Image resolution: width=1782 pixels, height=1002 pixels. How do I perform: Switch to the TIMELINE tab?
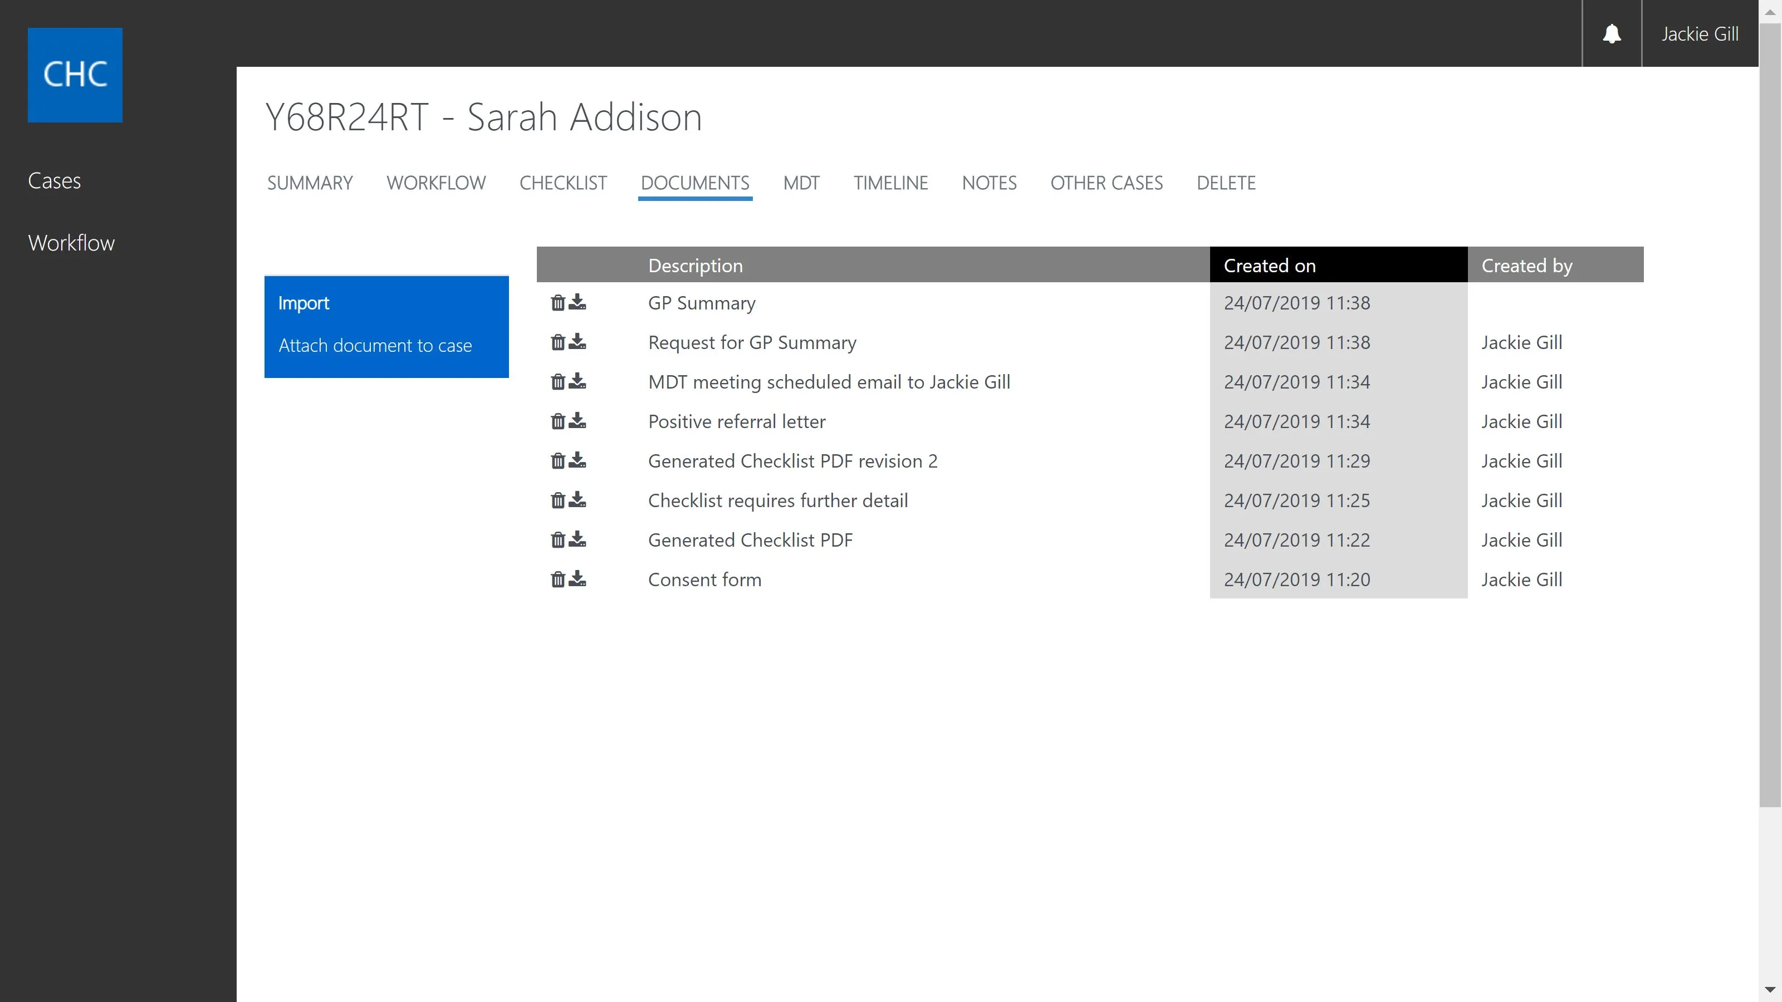tap(890, 183)
